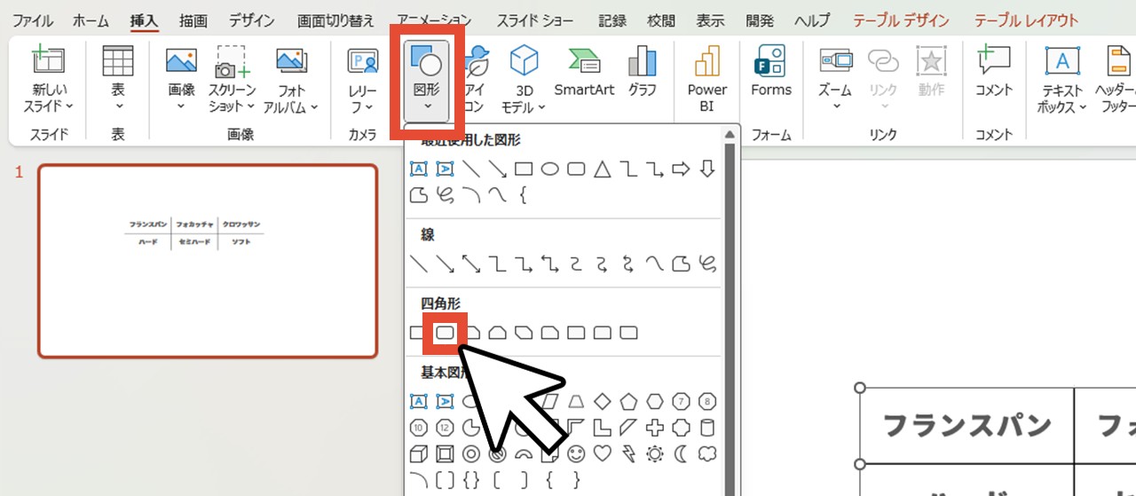Pick the smiley face in 基本図形

coord(576,454)
